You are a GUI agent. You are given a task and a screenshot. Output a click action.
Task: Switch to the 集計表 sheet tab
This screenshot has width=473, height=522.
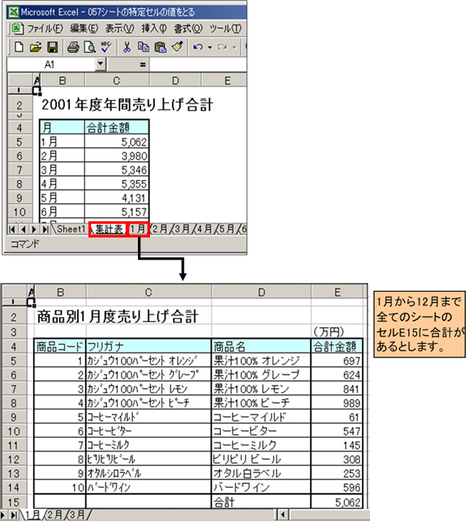tap(109, 229)
